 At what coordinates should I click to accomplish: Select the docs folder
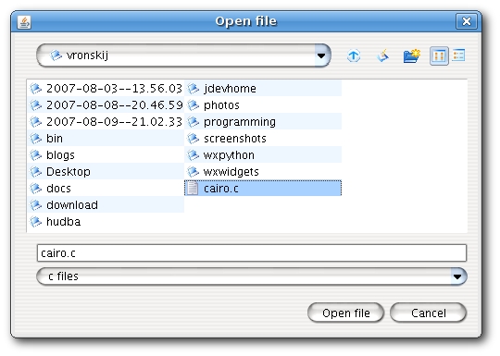[x=106, y=189]
